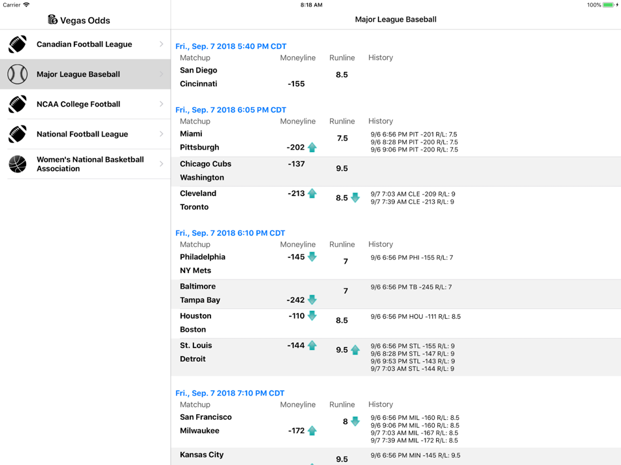Viewport: 621px width, 465px height.
Task: Click the Canadian Football League football icon
Action: tap(18, 44)
